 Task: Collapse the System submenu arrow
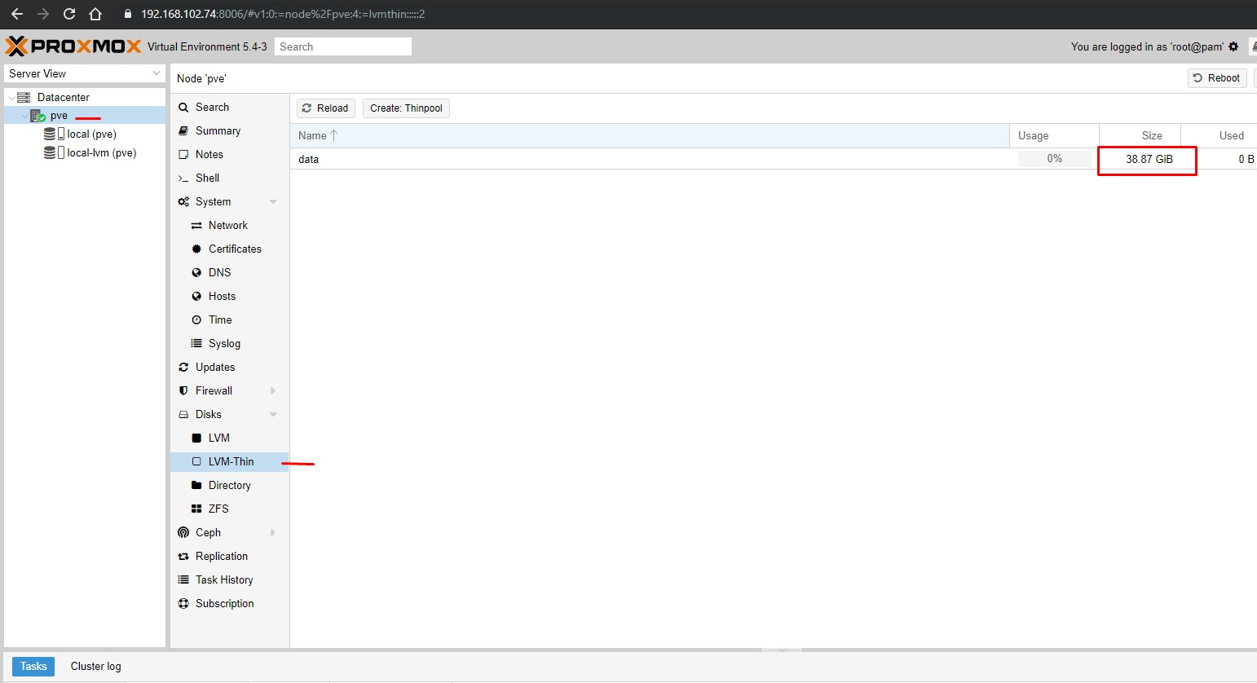pyautogui.click(x=273, y=201)
